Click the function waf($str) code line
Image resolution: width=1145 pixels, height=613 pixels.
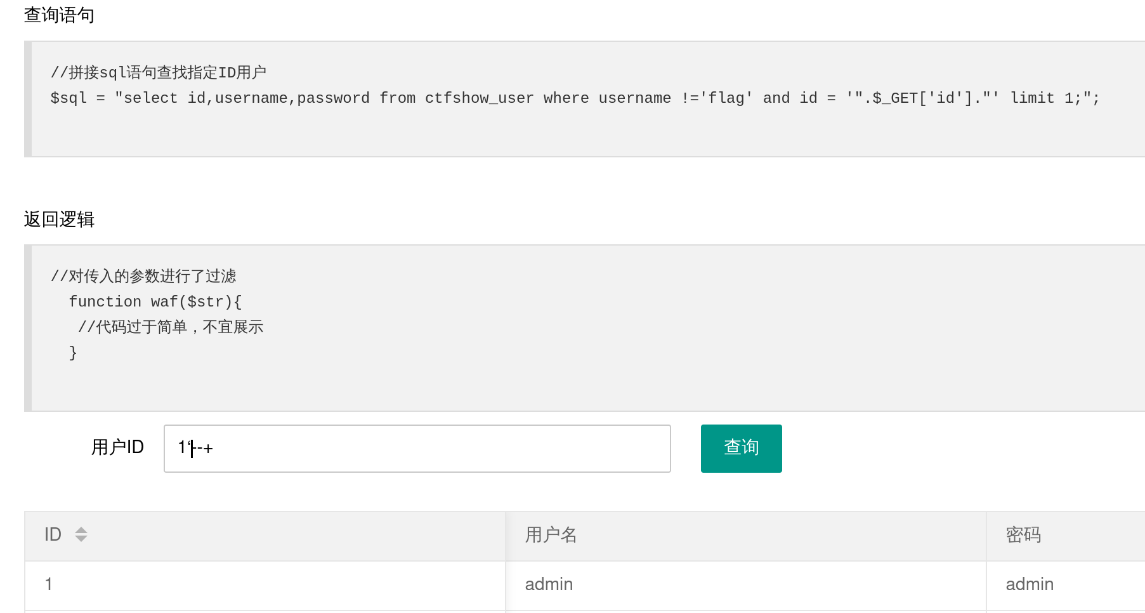[155, 302]
